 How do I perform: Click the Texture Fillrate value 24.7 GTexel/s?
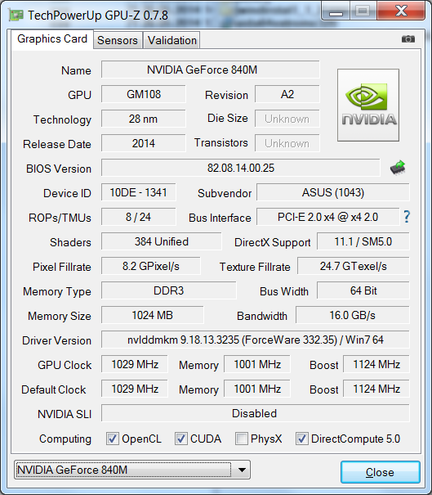(x=354, y=266)
